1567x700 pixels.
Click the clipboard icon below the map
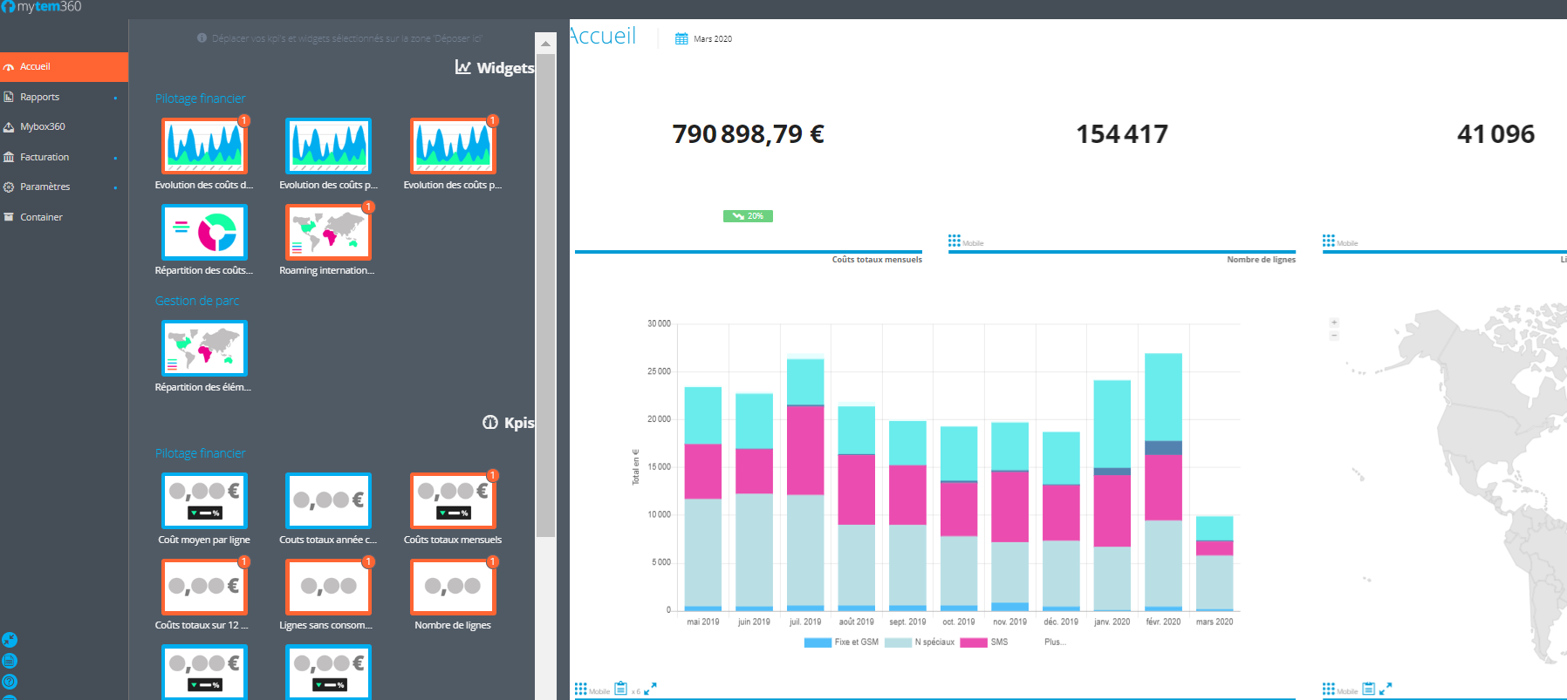1369,689
